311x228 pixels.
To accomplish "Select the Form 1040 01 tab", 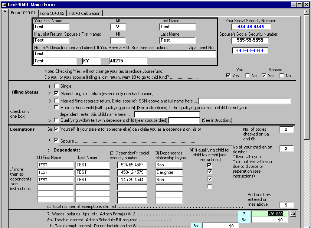I will [23, 13].
